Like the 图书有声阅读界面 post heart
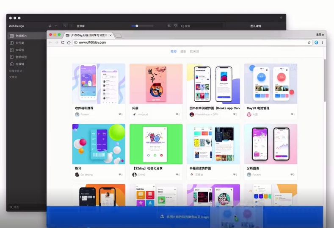The height and width of the screenshot is (228, 334). 235,114
